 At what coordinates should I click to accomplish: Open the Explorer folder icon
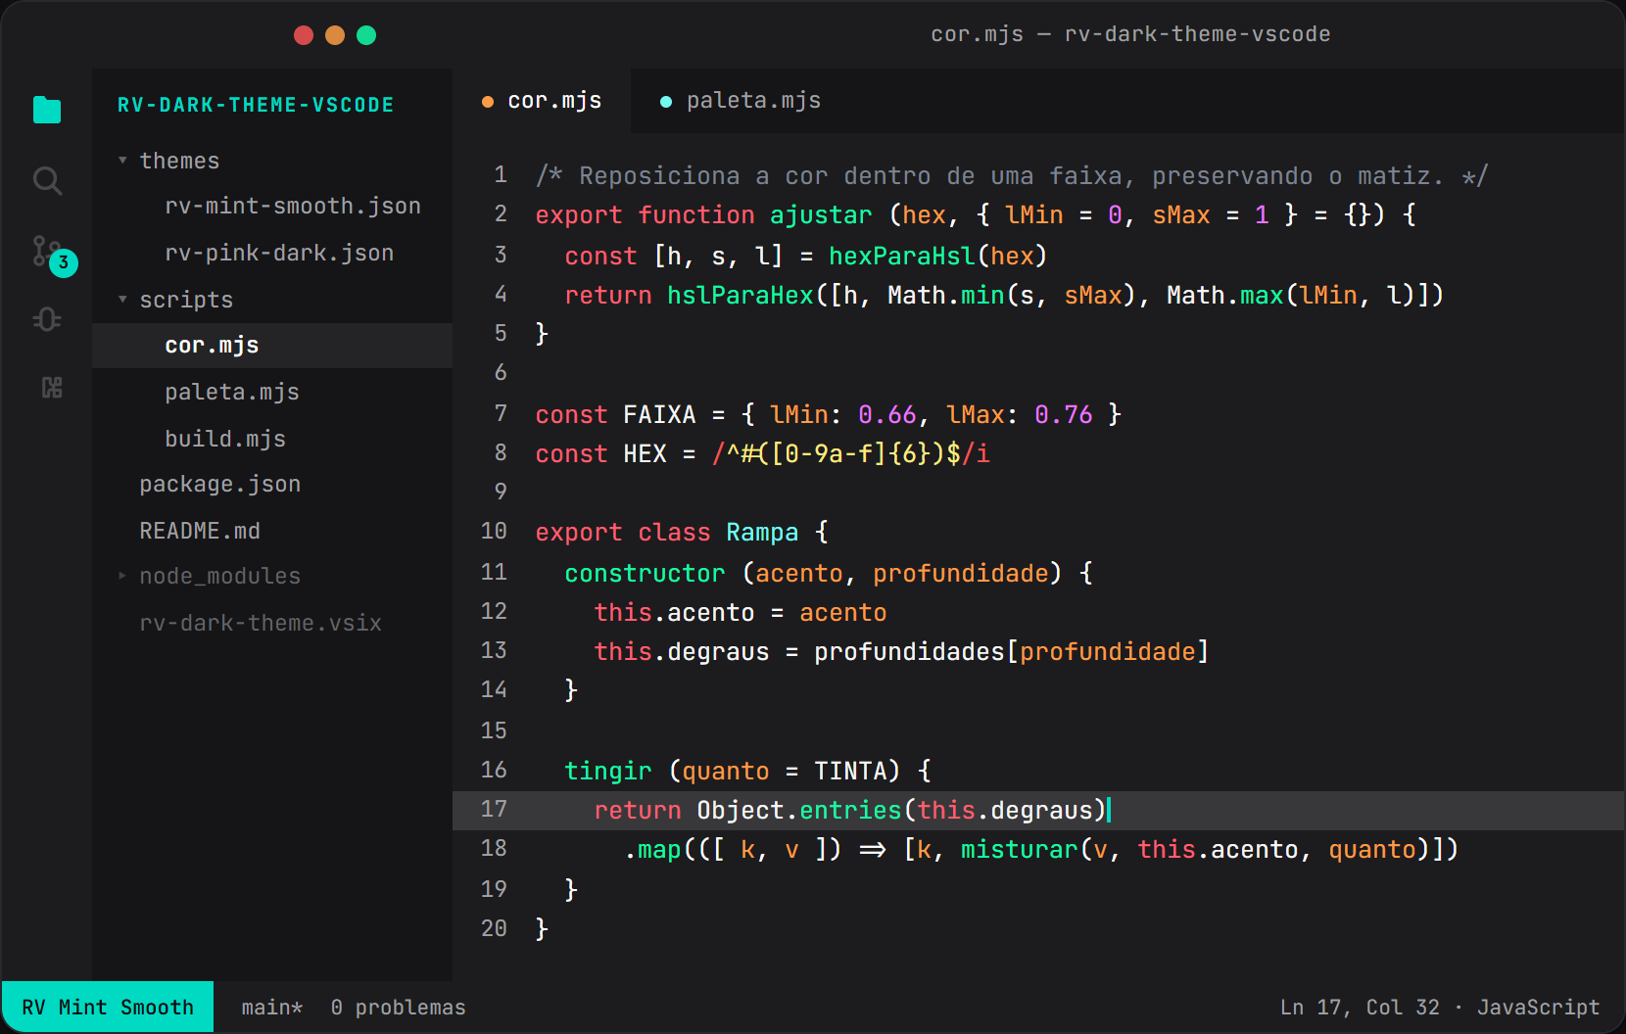[x=47, y=110]
